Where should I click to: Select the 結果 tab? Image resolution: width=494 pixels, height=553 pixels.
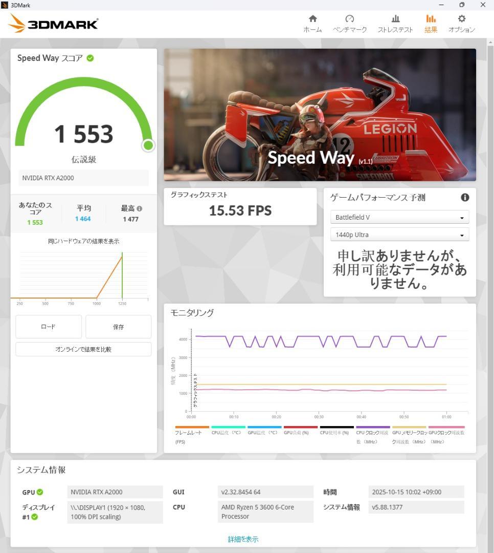coord(431,18)
